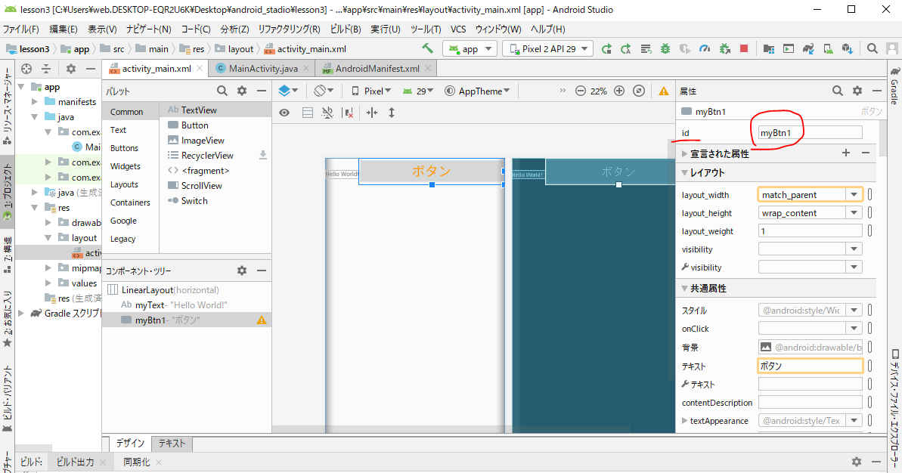Open the ビルド(B) menu
902x473 pixels.
(346, 29)
